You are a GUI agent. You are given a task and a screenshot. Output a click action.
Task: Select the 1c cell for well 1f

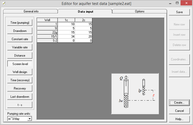point(66,28)
